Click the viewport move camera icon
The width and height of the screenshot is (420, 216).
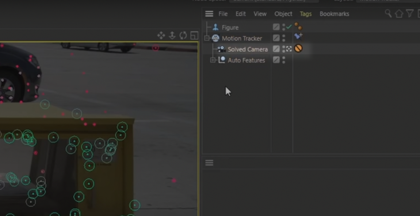pos(161,35)
